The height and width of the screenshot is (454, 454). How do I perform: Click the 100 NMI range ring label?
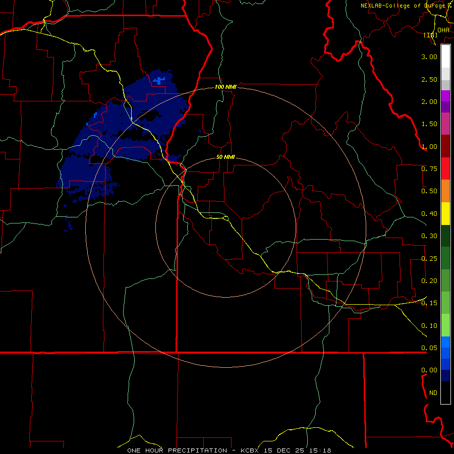pos(225,87)
